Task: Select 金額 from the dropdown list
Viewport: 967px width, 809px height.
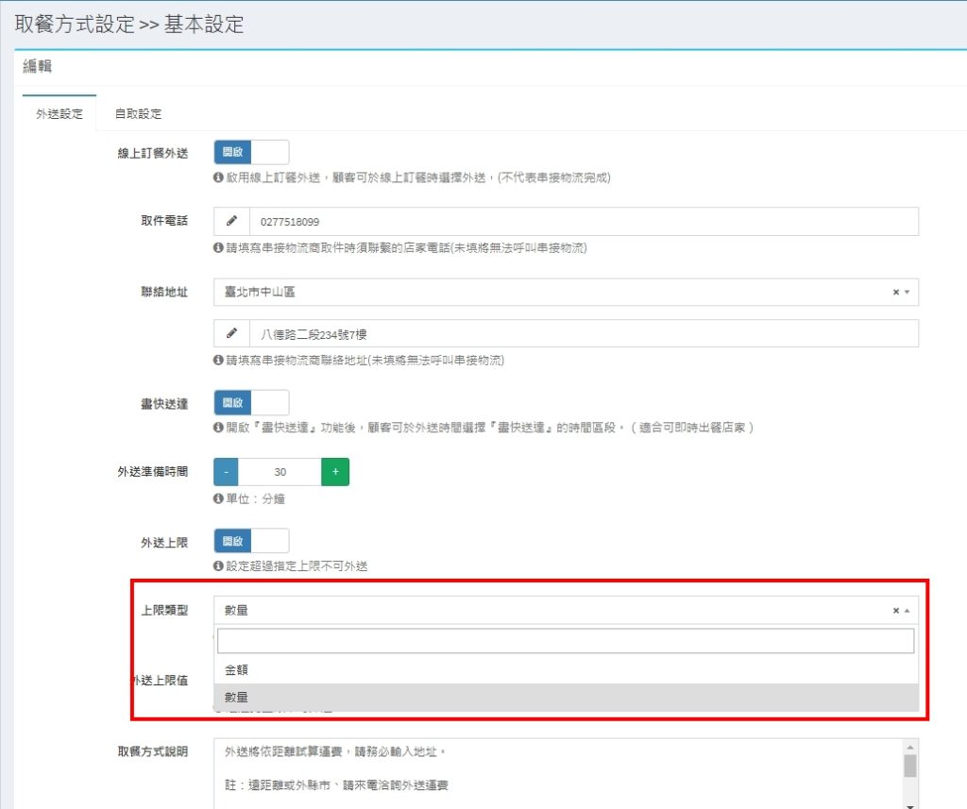Action: click(236, 669)
